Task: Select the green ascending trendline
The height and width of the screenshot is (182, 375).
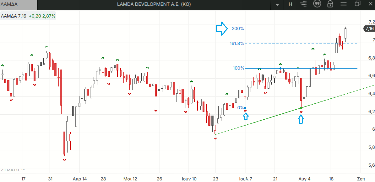Action: coord(295,110)
